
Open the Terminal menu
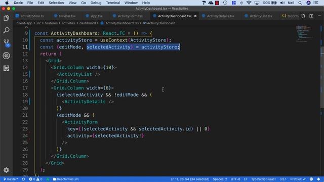pos(113,3)
